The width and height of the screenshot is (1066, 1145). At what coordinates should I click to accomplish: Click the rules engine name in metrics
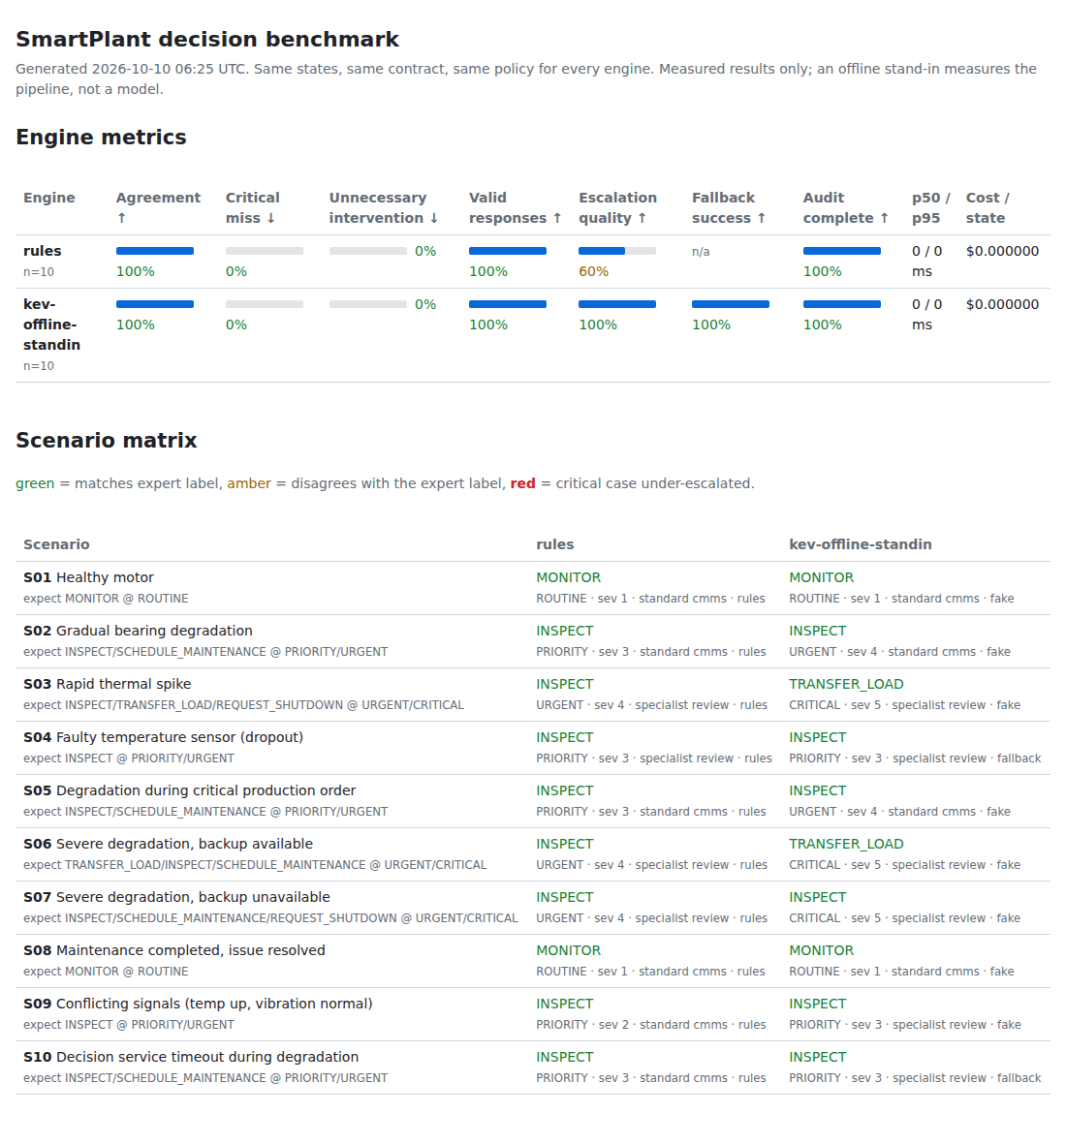click(x=43, y=251)
